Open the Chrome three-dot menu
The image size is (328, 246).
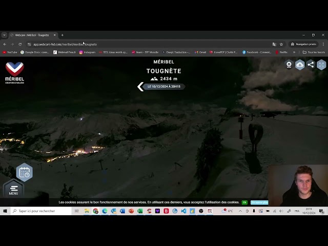(323, 45)
